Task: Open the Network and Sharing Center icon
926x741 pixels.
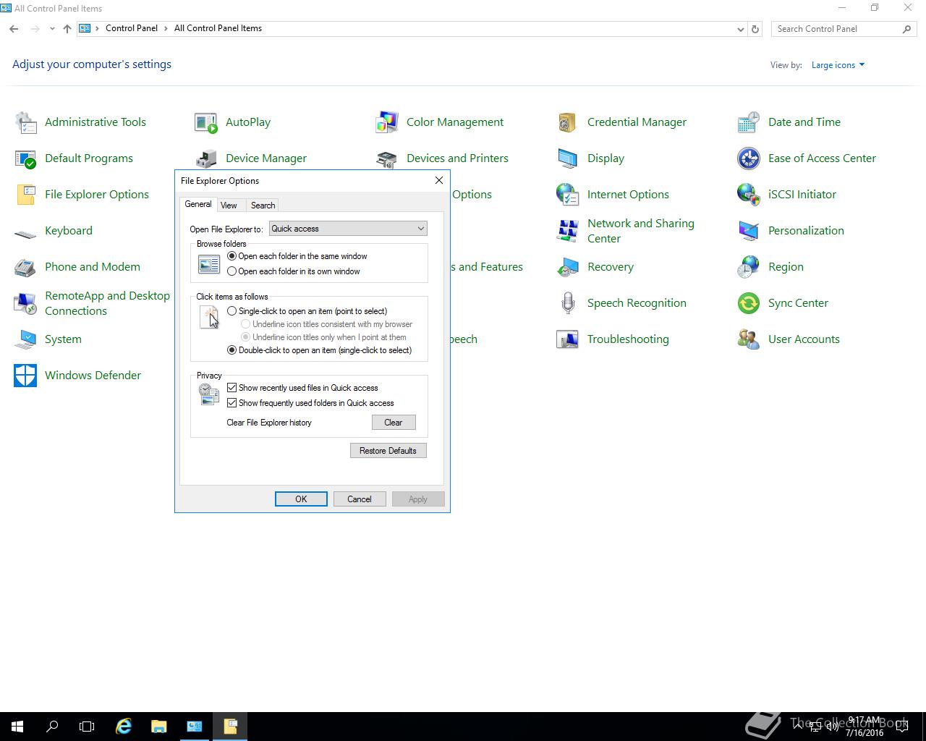Action: (x=568, y=231)
